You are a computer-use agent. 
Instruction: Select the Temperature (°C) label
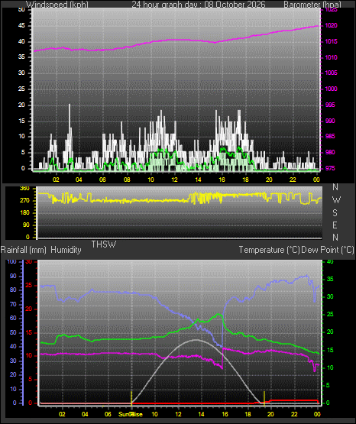click(269, 250)
